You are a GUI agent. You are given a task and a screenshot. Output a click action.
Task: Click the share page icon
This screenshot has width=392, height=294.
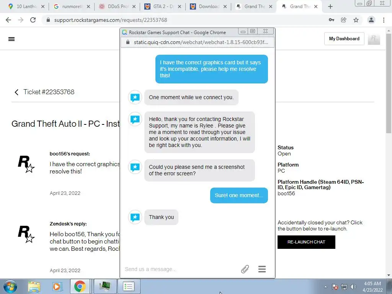coord(344,20)
